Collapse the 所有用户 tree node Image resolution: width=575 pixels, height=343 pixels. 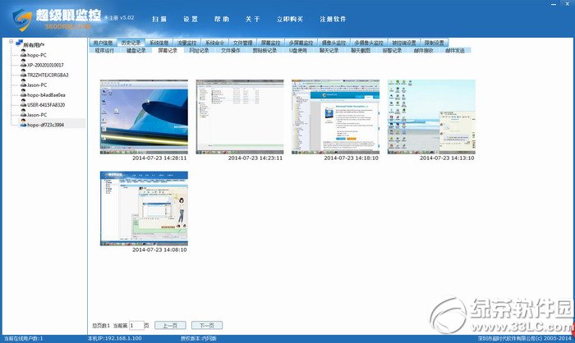pyautogui.click(x=11, y=41)
